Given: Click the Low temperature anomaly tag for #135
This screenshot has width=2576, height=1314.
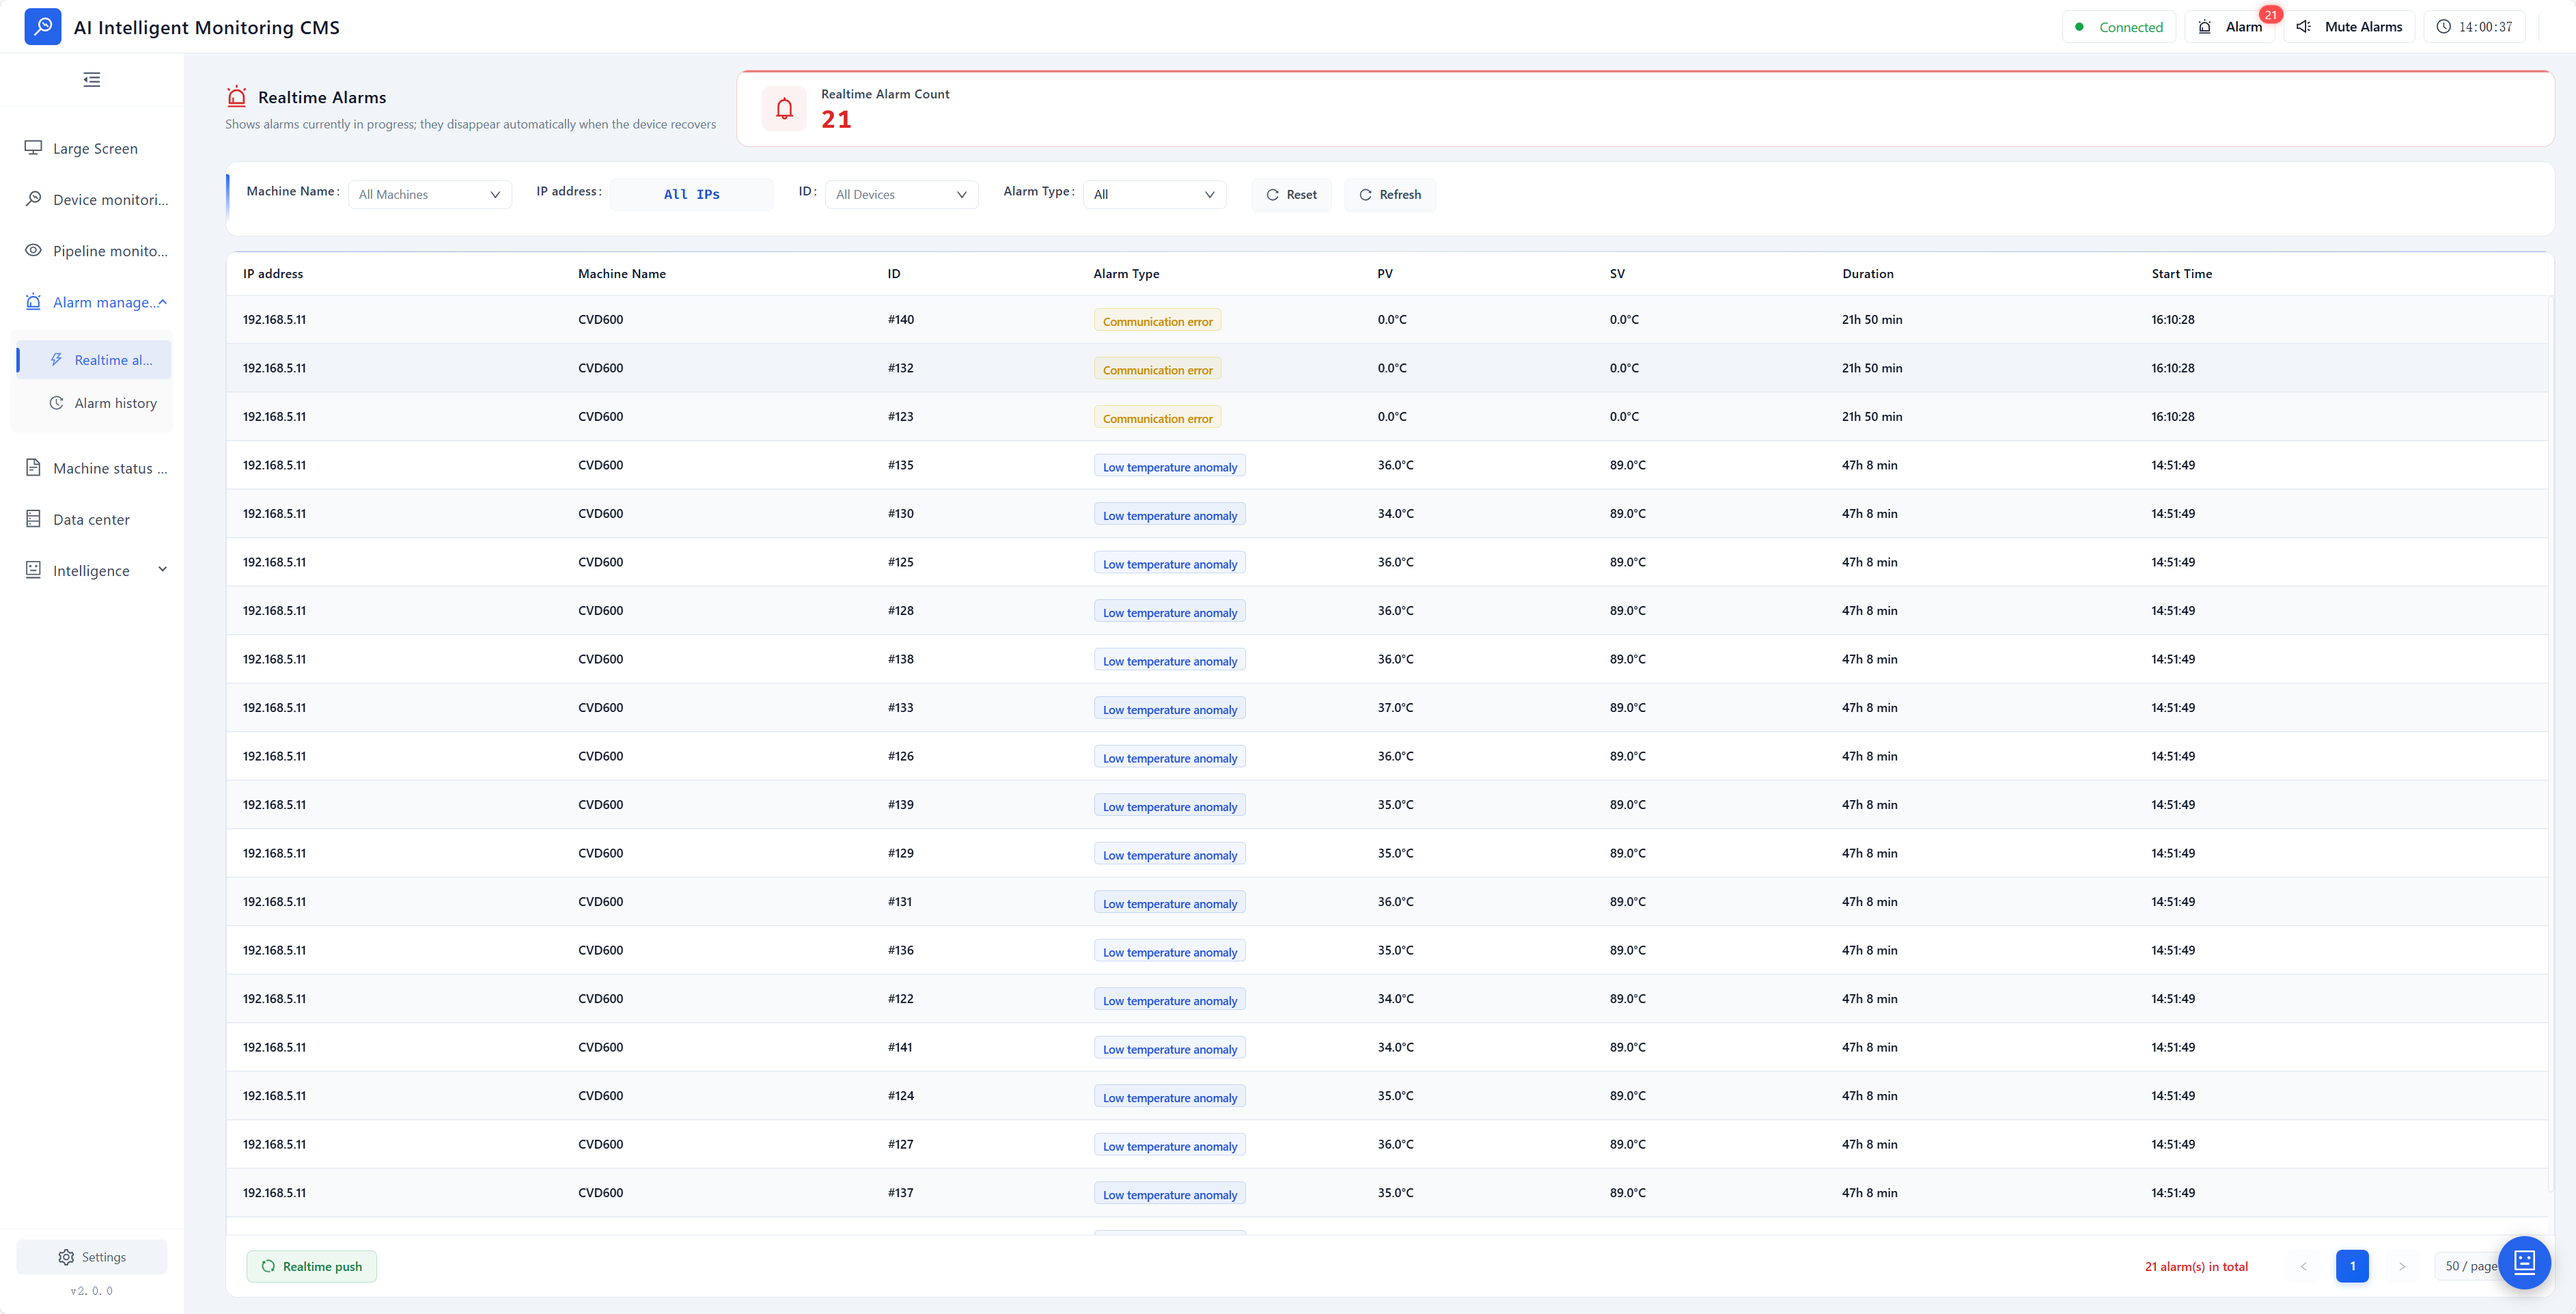Looking at the screenshot, I should (1170, 466).
